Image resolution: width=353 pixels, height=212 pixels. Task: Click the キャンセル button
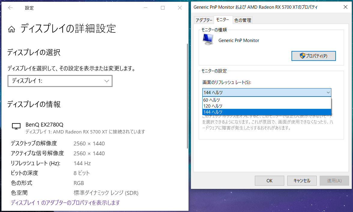tap(302, 181)
